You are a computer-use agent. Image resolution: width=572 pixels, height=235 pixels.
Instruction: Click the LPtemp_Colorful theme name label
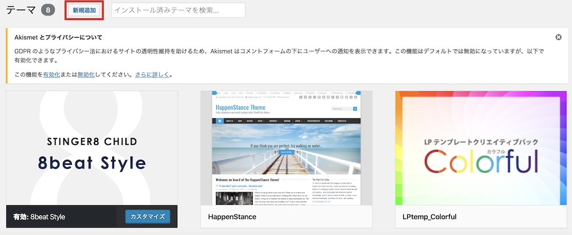[429, 217]
